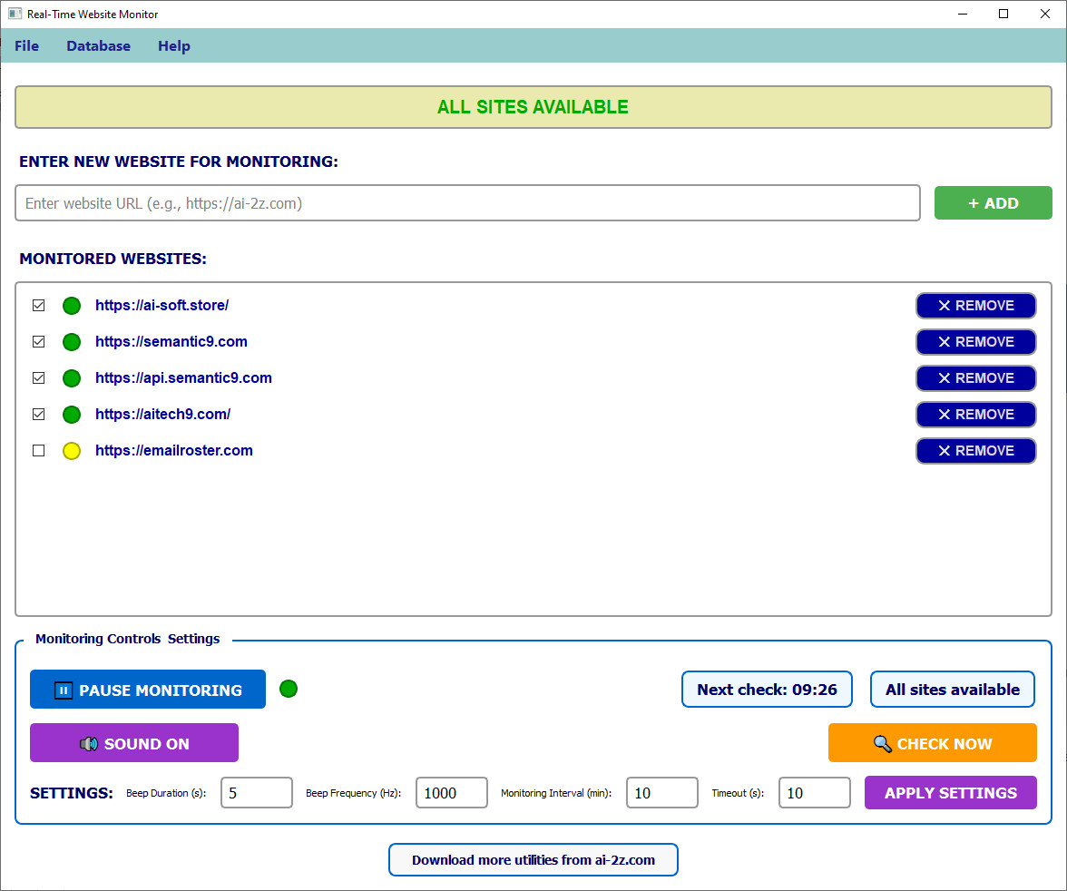Click the green status dot beside ai-soft.store

point(72,306)
